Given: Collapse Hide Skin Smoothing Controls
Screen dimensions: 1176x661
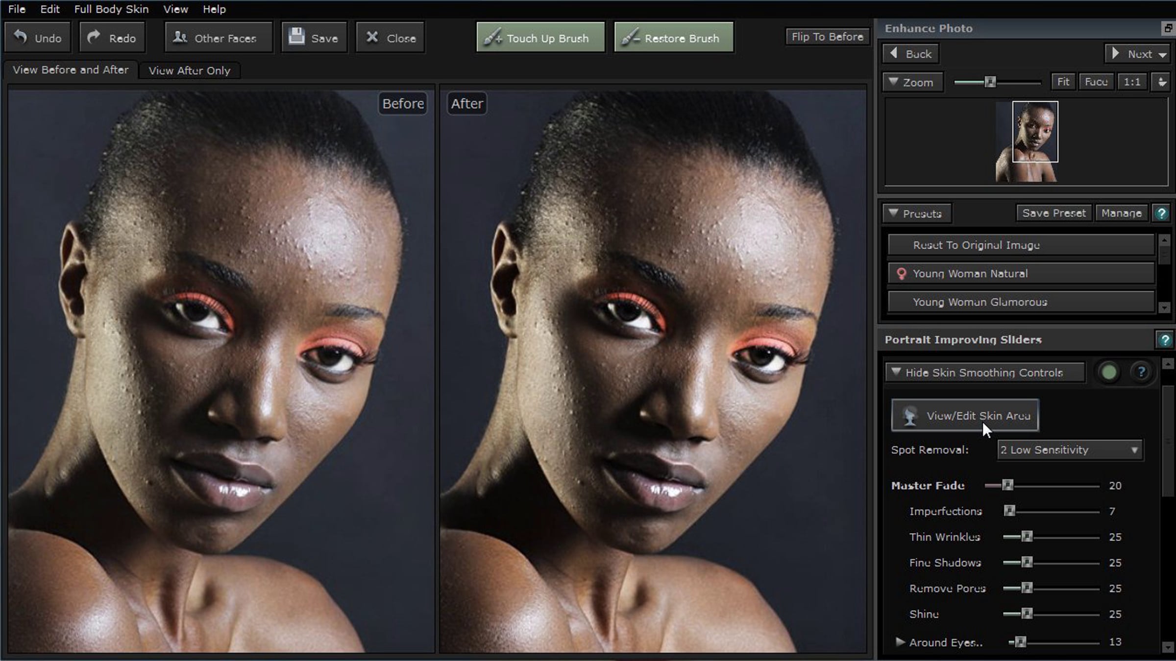Looking at the screenshot, I should 984,373.
